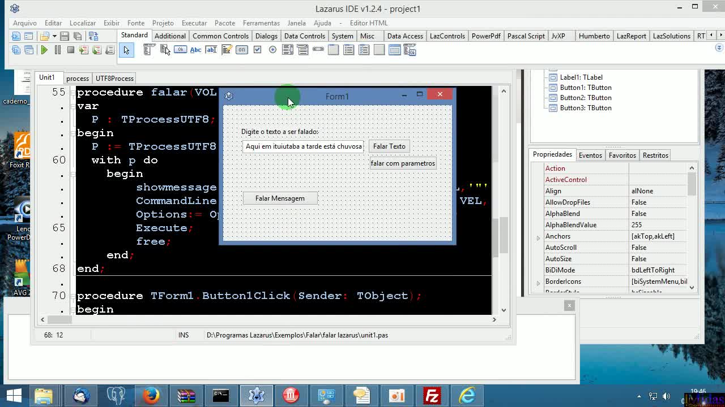Expand the Anchors property
Screen dimensions: 725x407
pos(538,237)
